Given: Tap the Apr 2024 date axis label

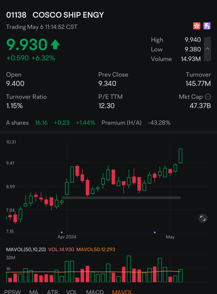Looking at the screenshot, I should pyautogui.click(x=67, y=237).
